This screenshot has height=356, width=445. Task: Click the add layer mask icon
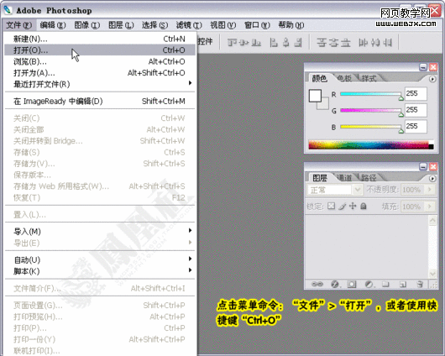point(352,284)
